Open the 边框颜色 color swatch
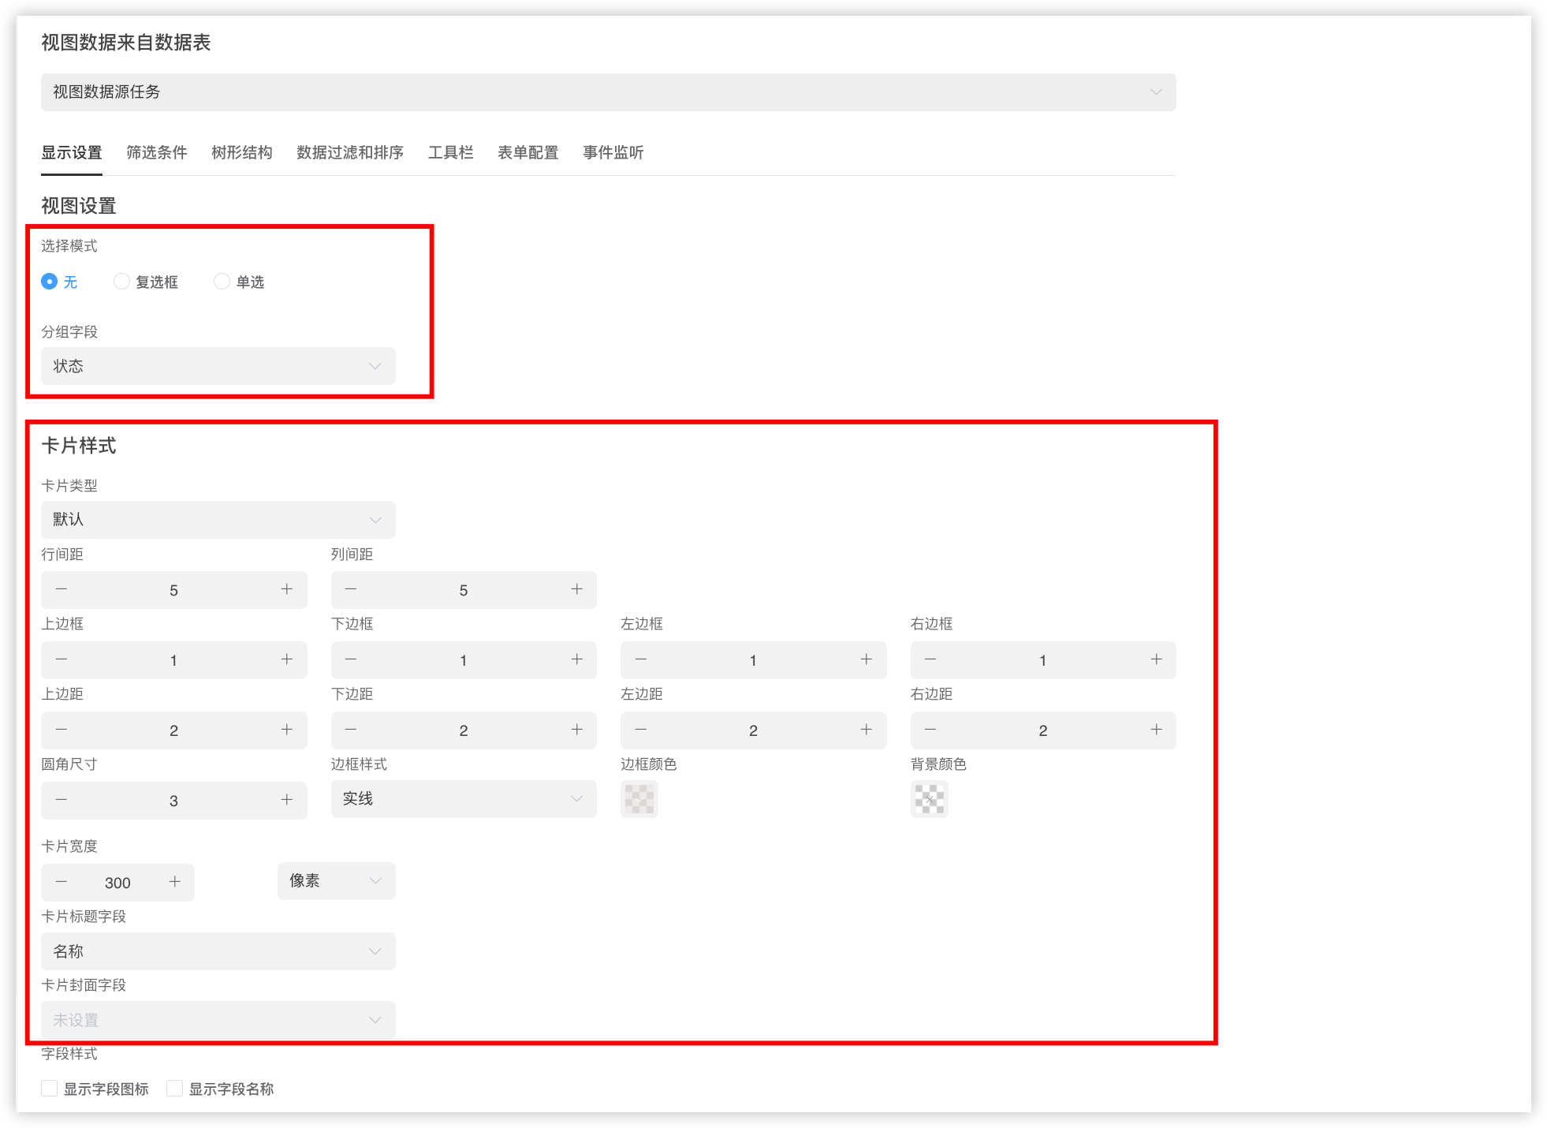This screenshot has height=1128, width=1547. click(639, 799)
